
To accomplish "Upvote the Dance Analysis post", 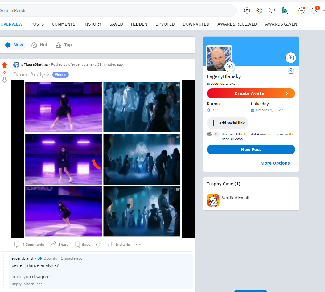I will pos(4,65).
